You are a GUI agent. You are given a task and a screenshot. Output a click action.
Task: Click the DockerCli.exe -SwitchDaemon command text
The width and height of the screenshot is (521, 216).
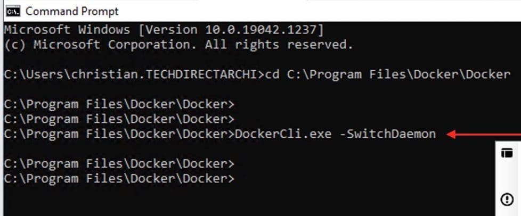(x=335, y=134)
